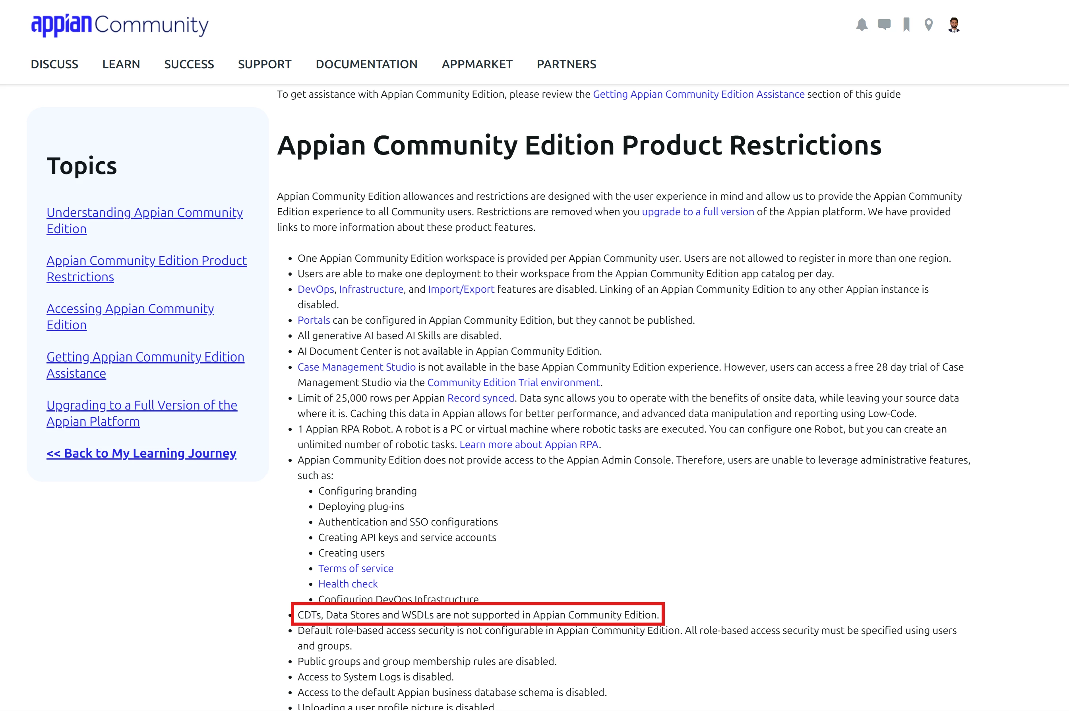Open the DISCUSS menu
The width and height of the screenshot is (1069, 711).
point(54,64)
